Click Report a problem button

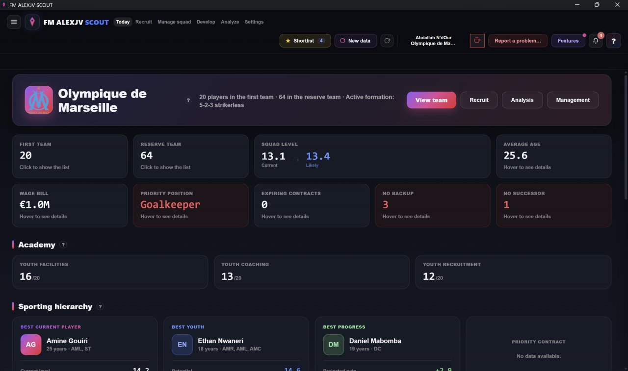pyautogui.click(x=518, y=41)
